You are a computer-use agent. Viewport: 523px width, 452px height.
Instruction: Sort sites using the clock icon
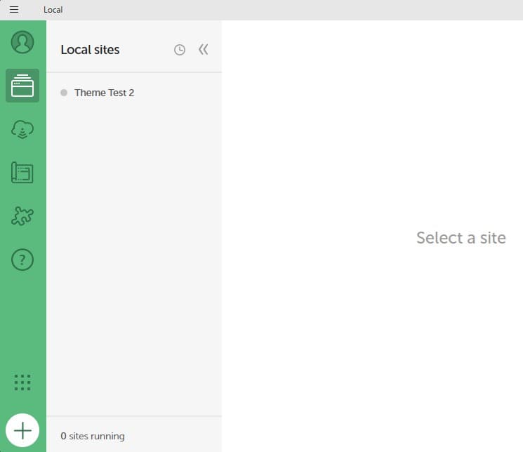[180, 50]
